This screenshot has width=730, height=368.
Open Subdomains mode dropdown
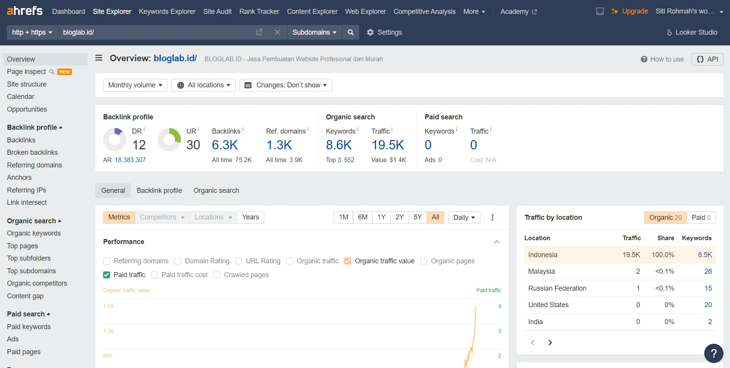coord(314,32)
